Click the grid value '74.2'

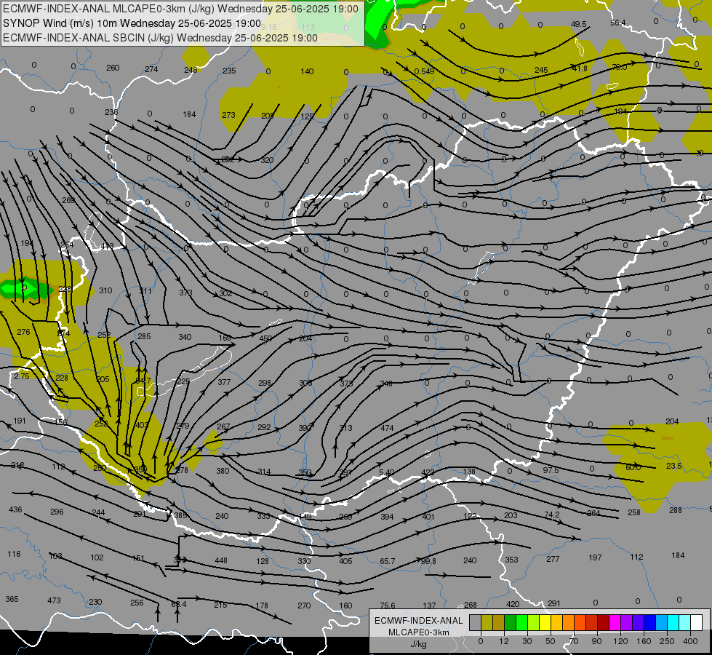(552, 515)
